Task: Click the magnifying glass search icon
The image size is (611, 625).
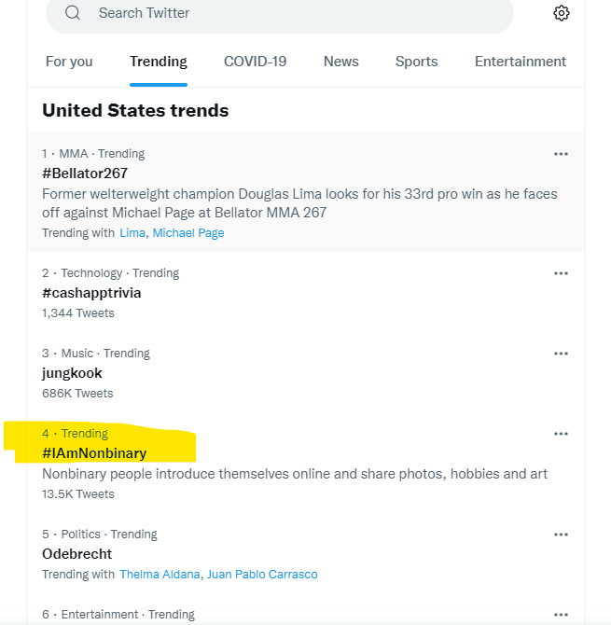Action: coord(73,13)
